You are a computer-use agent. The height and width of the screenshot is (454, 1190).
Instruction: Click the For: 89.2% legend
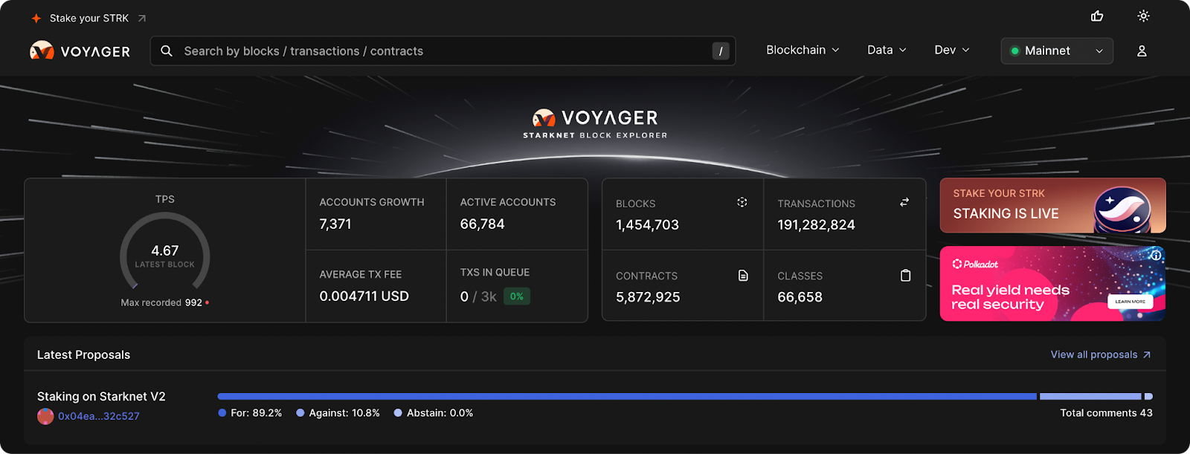(250, 413)
